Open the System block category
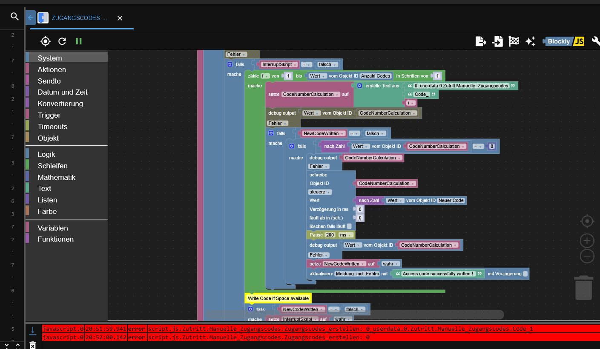This screenshot has width=600, height=349. click(66, 58)
